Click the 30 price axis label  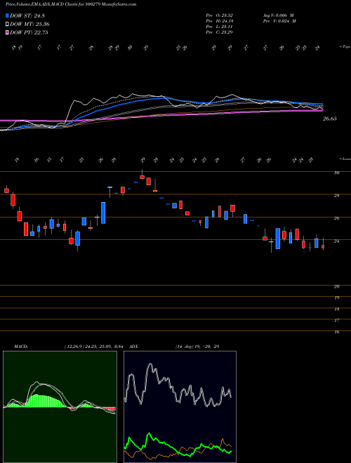(336, 173)
